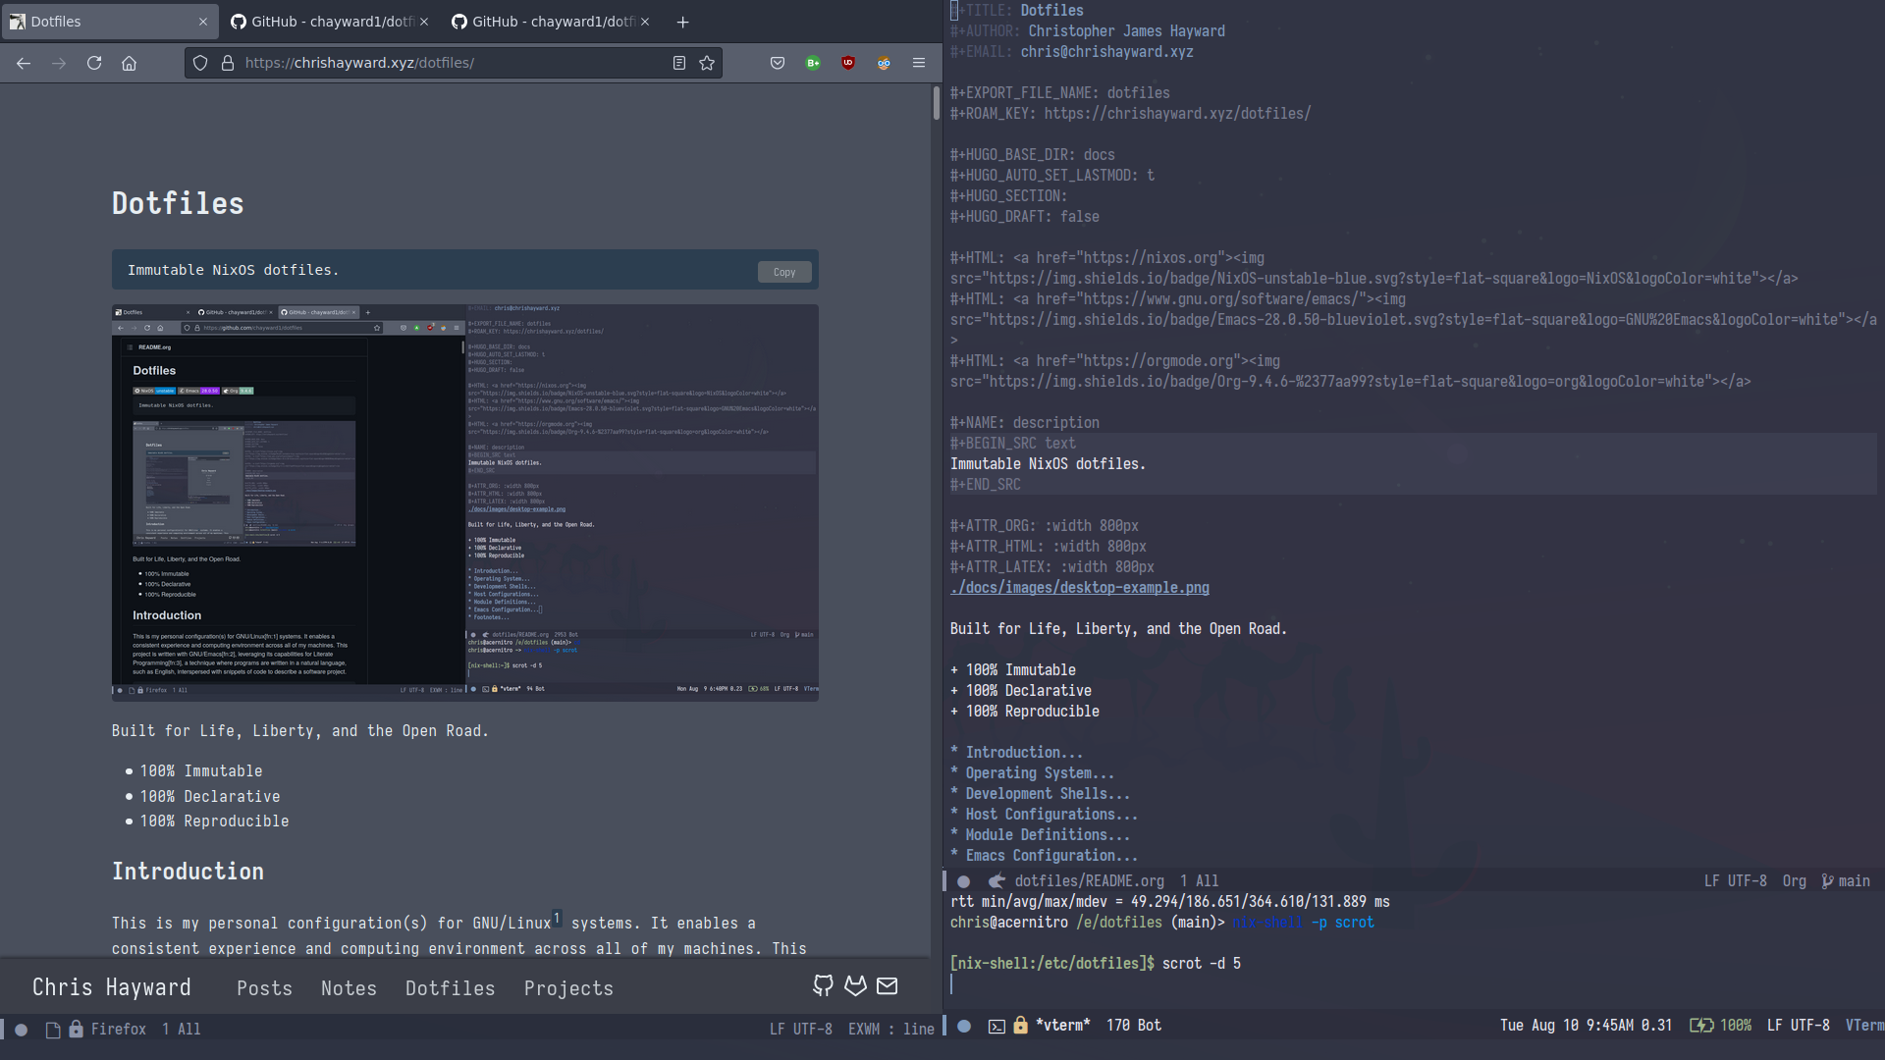Viewport: 1885px width, 1060px height.
Task: Click the nix-shell input field
Action: point(954,982)
